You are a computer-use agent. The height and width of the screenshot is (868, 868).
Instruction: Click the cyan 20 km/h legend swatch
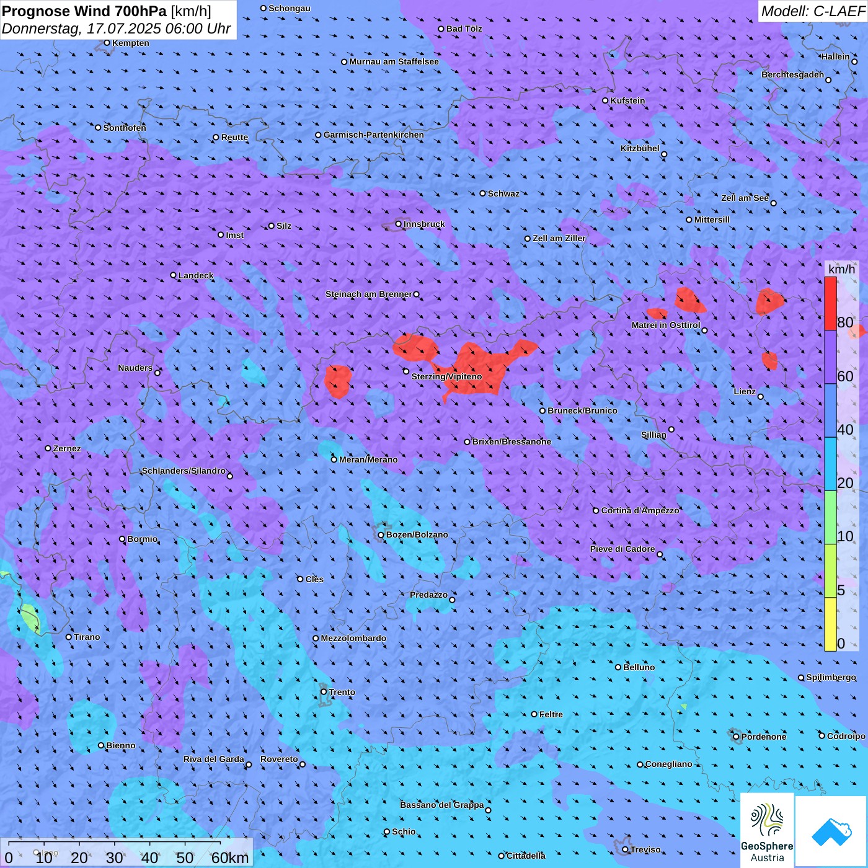830,464
